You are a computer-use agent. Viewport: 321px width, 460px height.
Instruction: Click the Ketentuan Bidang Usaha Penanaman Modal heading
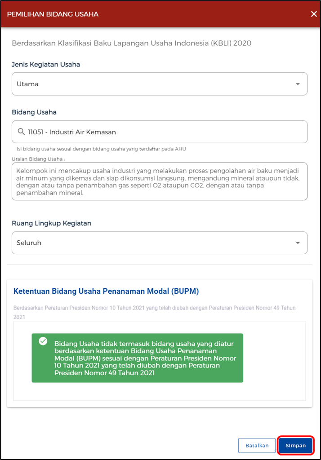(x=106, y=291)
